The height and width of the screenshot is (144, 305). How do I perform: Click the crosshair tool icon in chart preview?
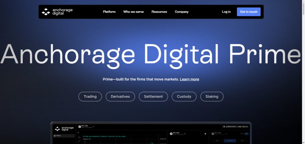79,137
